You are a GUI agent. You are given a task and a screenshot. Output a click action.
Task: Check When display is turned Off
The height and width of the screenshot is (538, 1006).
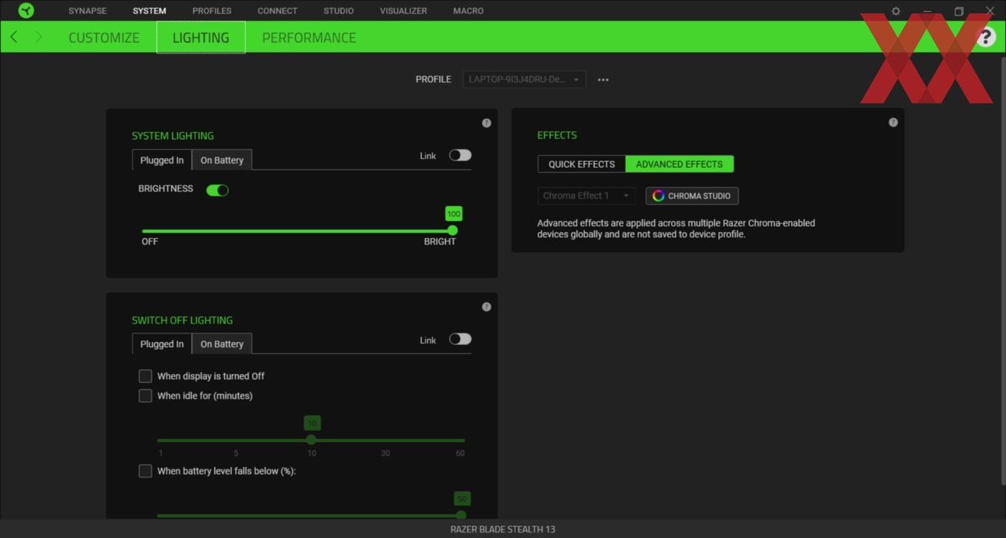tap(145, 376)
